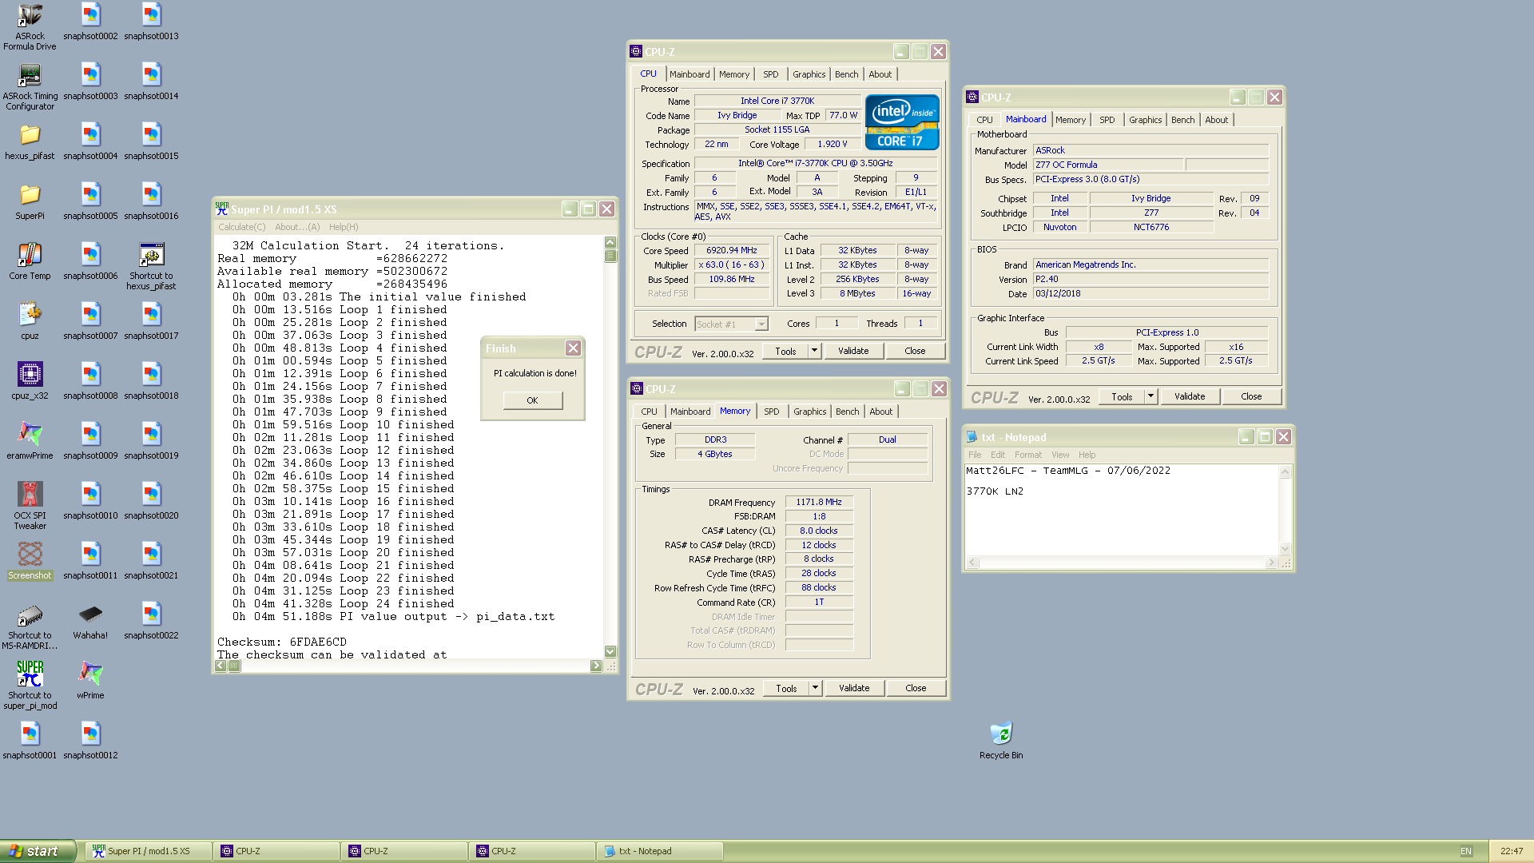Launch OCX SPI Tweaker icon
Viewport: 1534px width, 863px height.
click(x=30, y=506)
